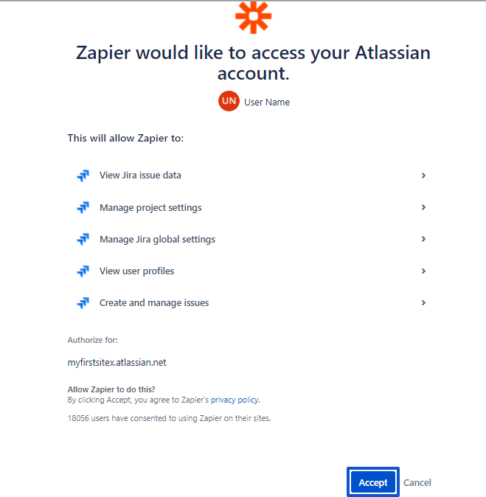Image resolution: width=486 pixels, height=497 pixels.
Task: Click the myfirstsitex.atlassian.net site name
Action: point(117,363)
